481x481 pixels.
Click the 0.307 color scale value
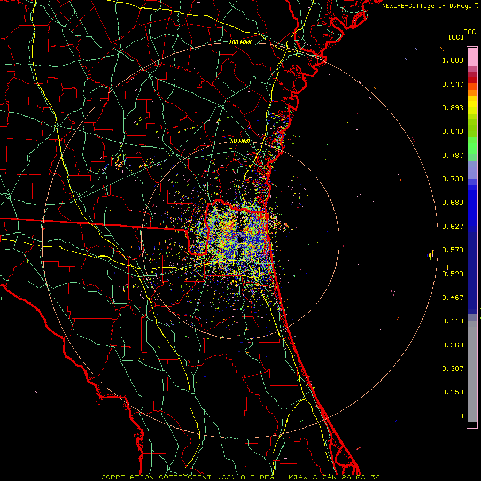pyautogui.click(x=453, y=369)
